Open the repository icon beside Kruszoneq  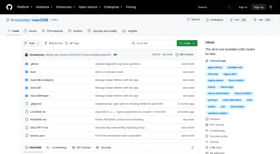point(8,20)
